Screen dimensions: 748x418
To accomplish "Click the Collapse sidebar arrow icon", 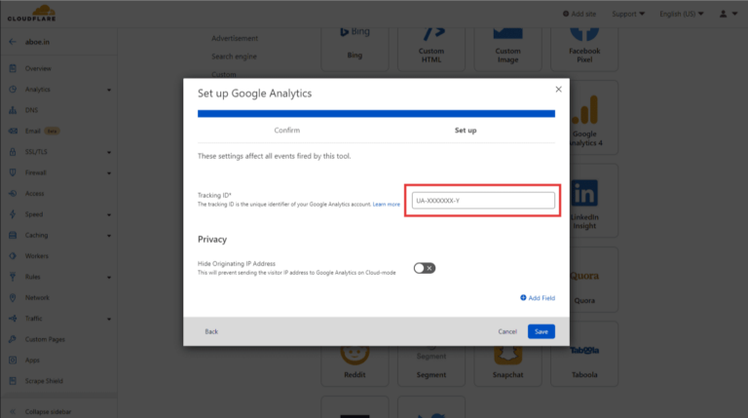I will 13,411.
